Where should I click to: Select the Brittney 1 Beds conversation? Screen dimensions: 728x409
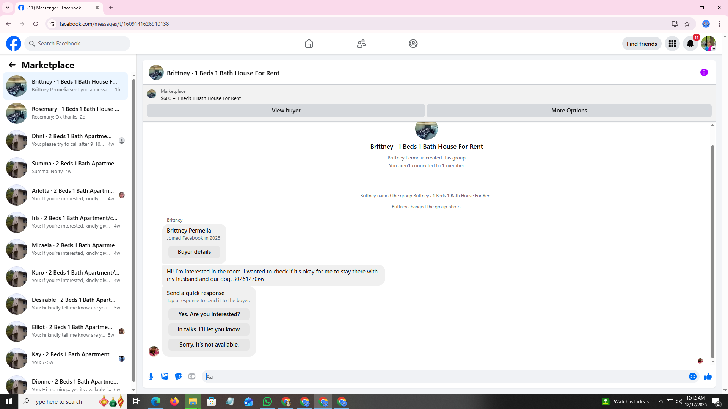click(x=65, y=86)
